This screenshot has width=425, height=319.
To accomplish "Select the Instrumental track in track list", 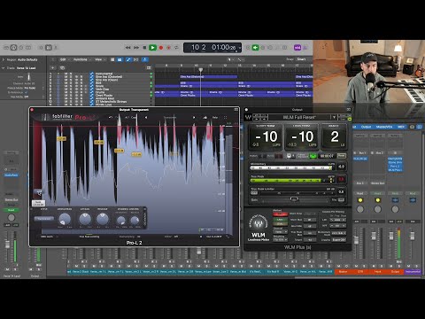I will coord(104,74).
